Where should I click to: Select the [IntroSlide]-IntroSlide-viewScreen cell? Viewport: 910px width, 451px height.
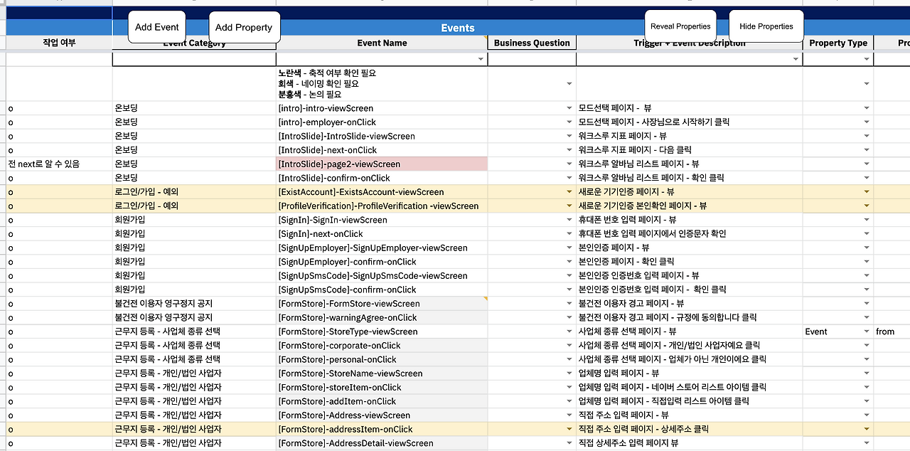[x=382, y=137]
